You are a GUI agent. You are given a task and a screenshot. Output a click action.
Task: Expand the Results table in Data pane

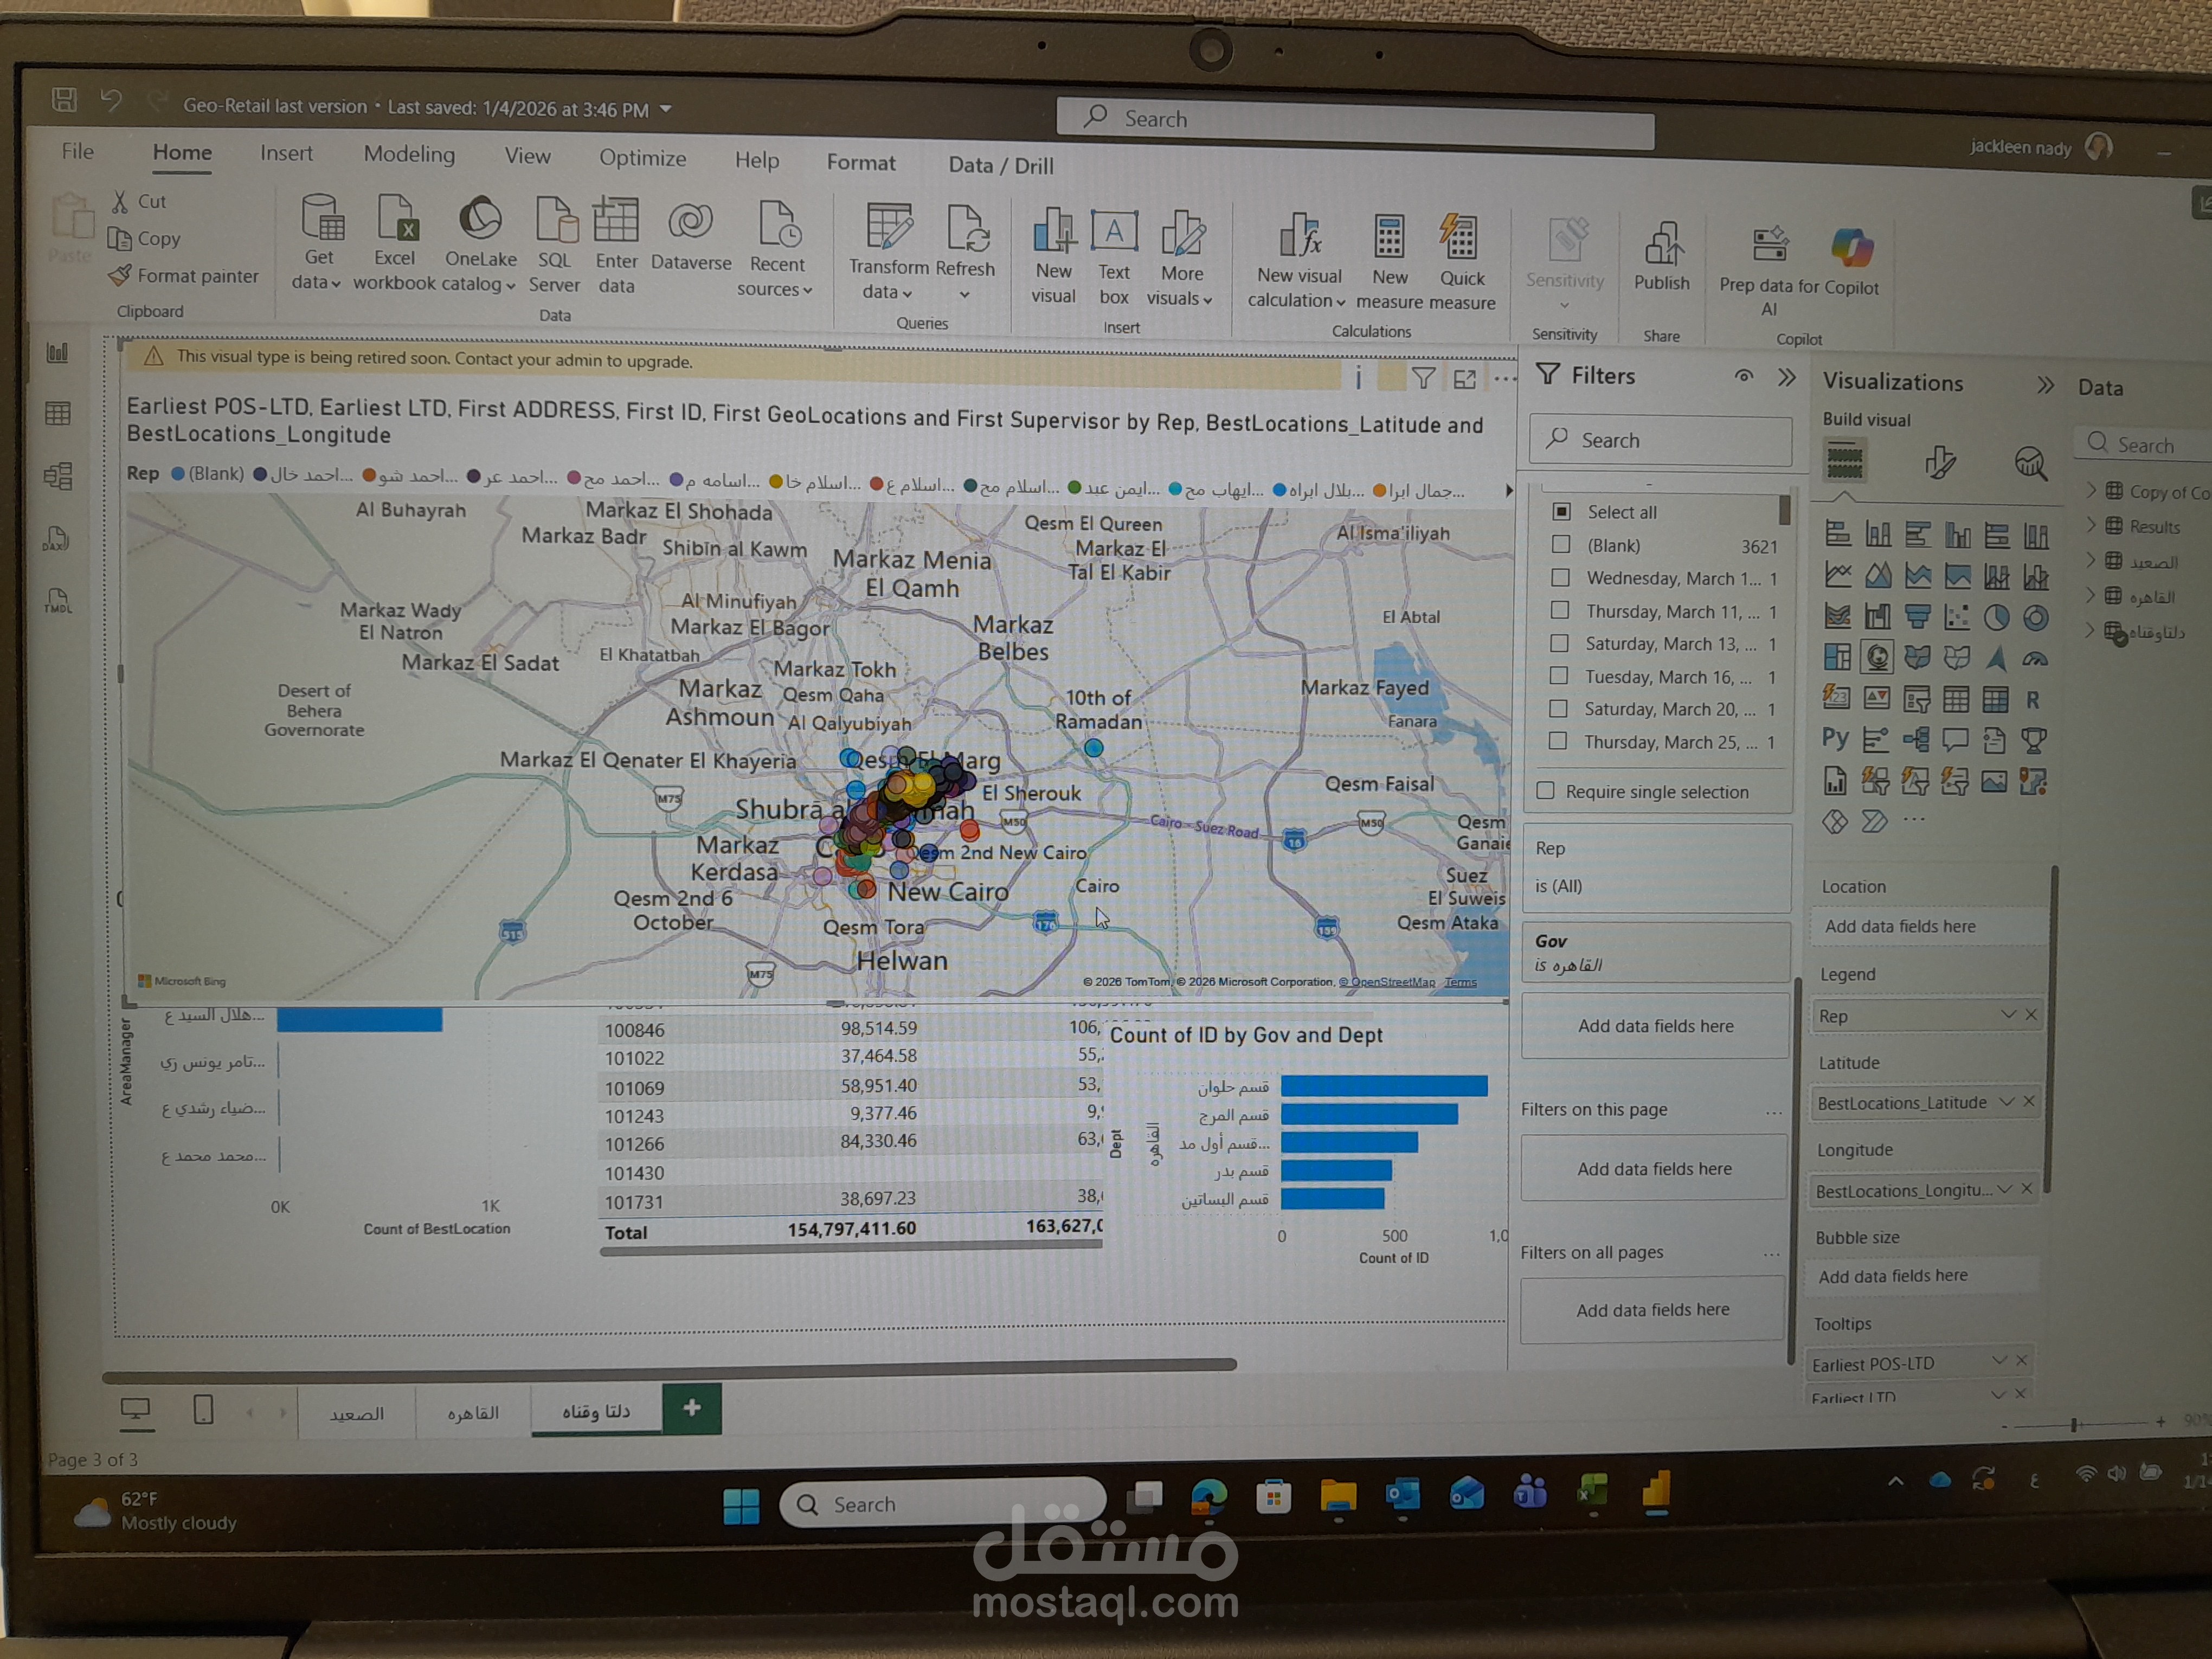coord(2091,525)
